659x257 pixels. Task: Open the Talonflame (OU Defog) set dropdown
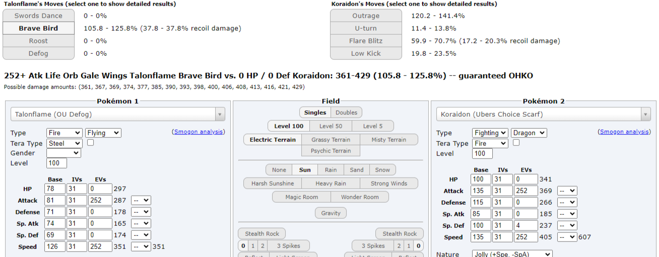(118, 114)
